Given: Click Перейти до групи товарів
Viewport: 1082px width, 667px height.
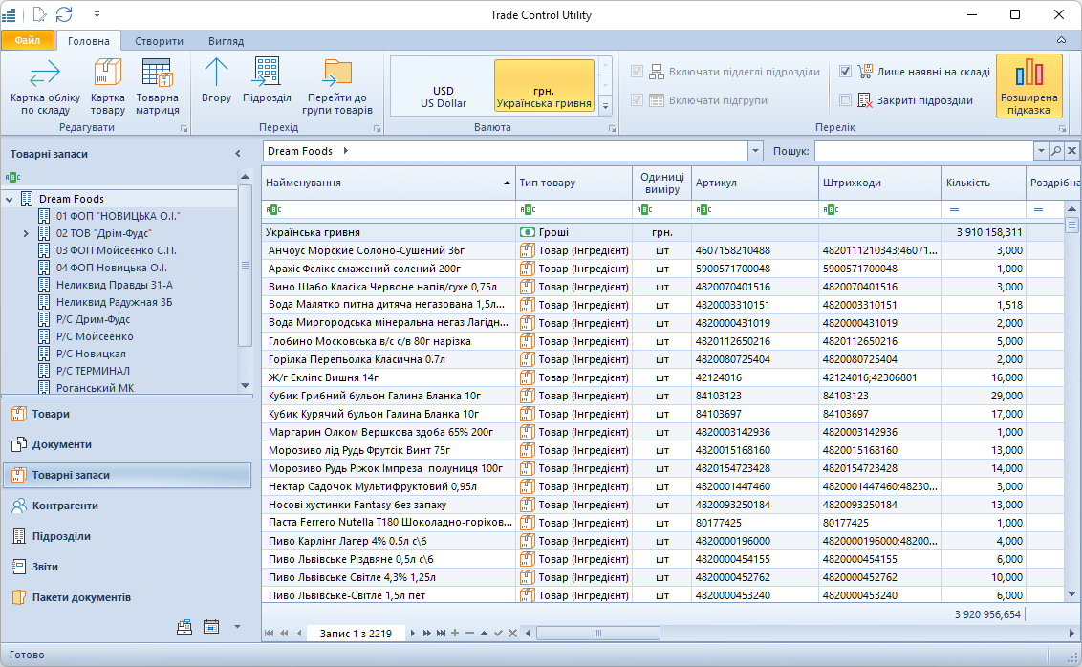Looking at the screenshot, I should [x=336, y=87].
